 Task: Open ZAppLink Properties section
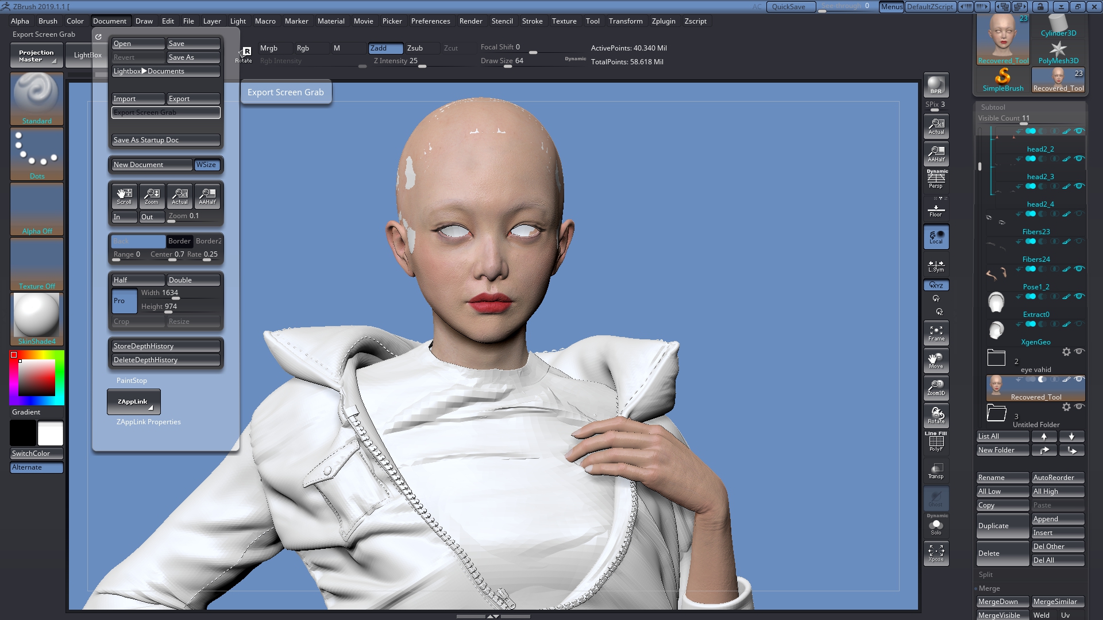148,422
